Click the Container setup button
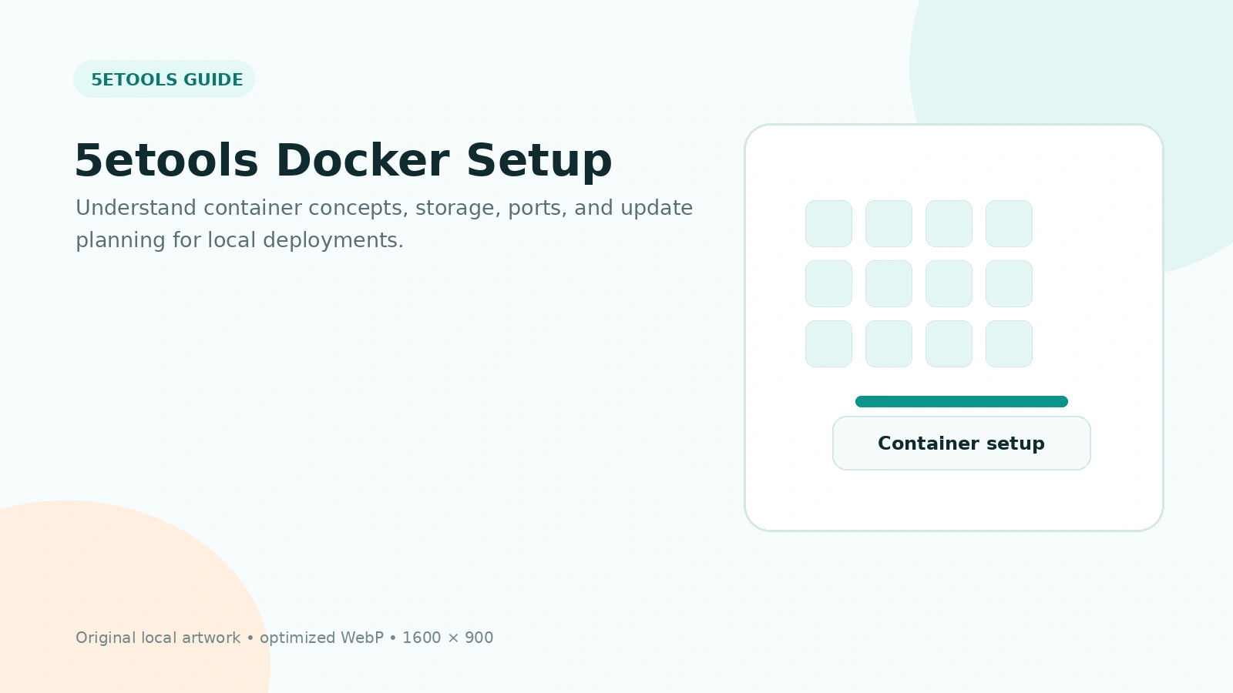Screen dimensions: 1233x693 [962, 443]
